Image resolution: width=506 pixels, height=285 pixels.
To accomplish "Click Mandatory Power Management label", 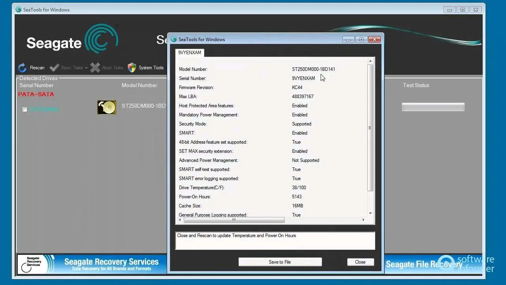I will click(x=209, y=115).
